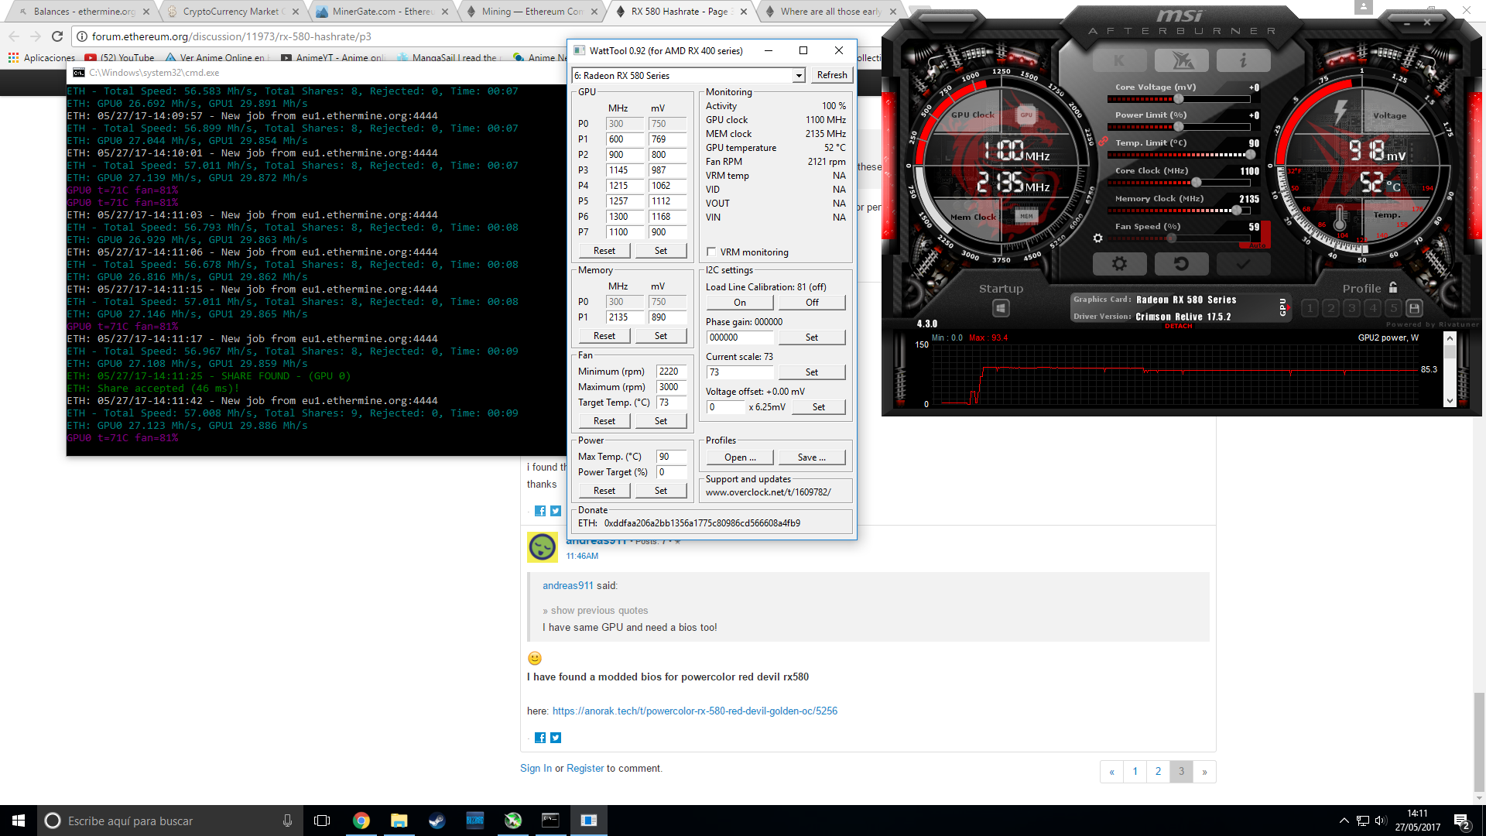Open Steam from taskbar
This screenshot has height=836, width=1486.
coord(437,821)
